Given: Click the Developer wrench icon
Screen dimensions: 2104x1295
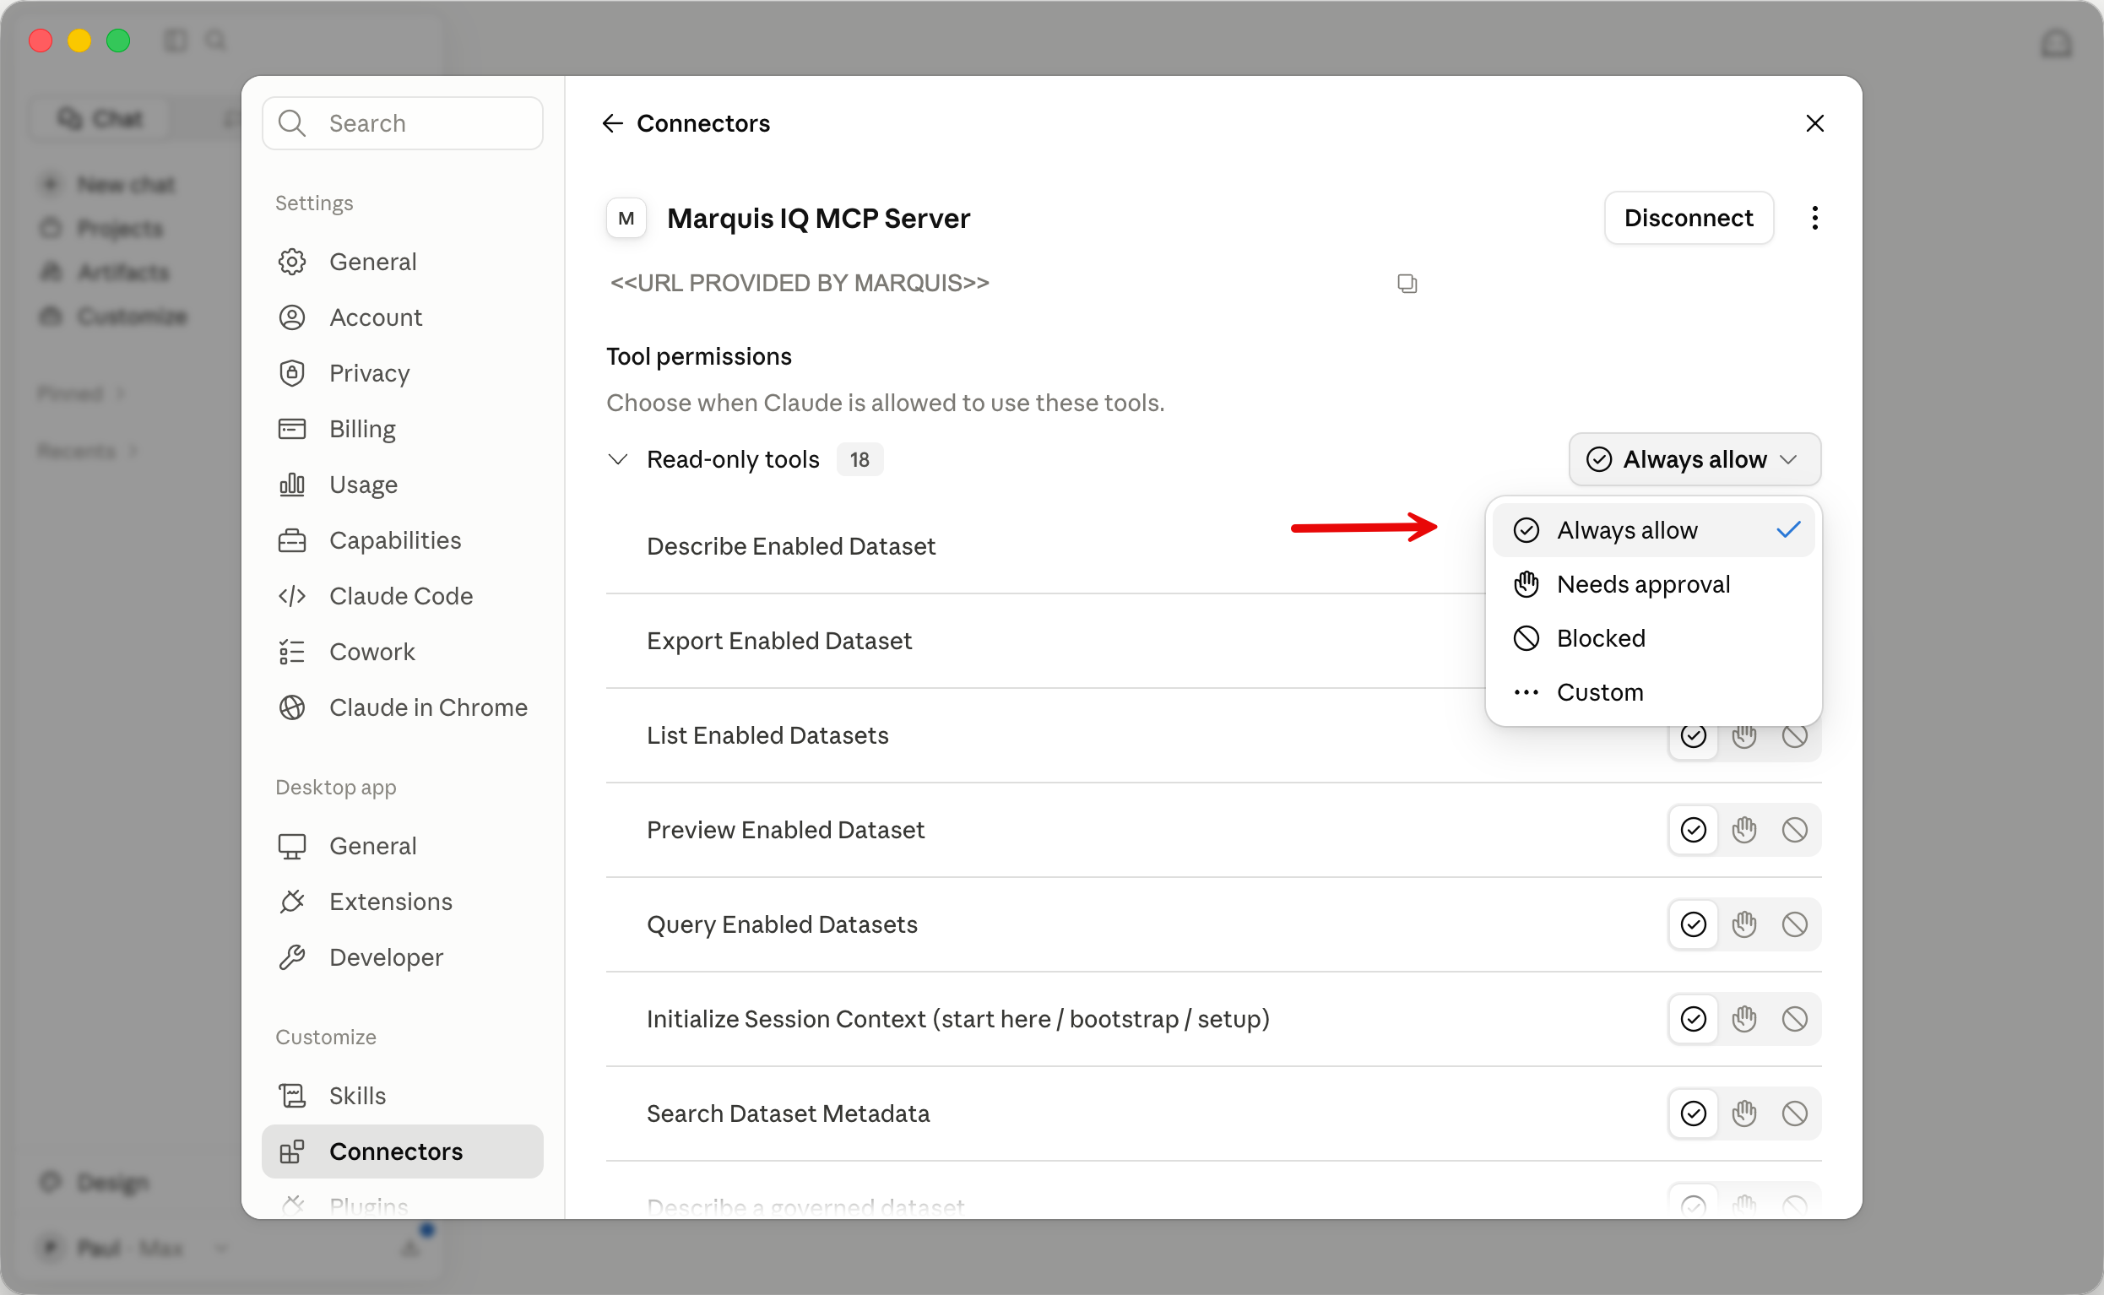Looking at the screenshot, I should tap(292, 956).
